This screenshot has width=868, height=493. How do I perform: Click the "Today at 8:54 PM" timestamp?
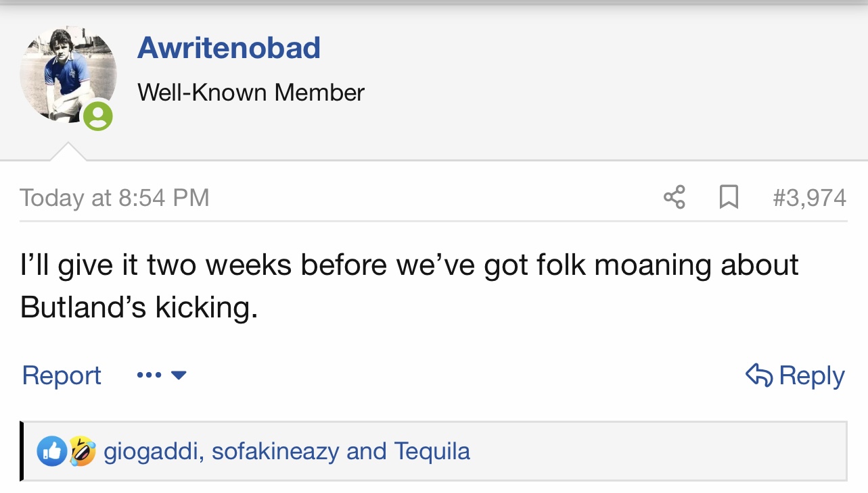pyautogui.click(x=114, y=198)
